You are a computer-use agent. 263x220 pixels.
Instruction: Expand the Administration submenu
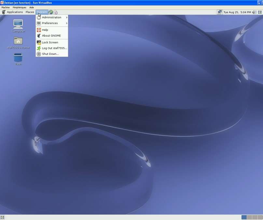pos(52,17)
